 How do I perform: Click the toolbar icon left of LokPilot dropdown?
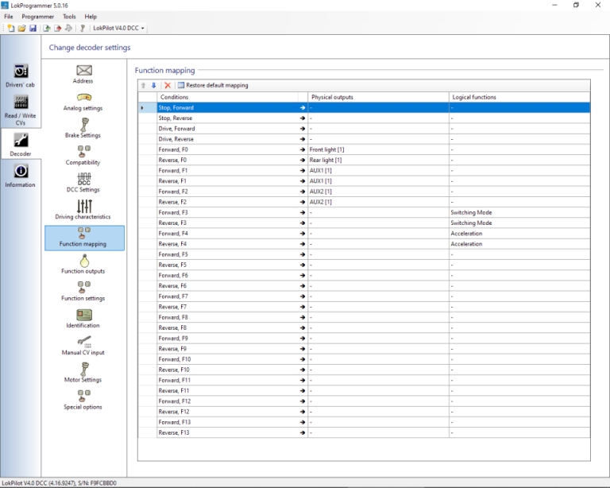click(x=83, y=28)
